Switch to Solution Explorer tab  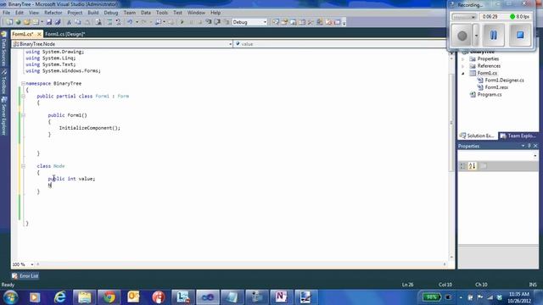point(478,136)
